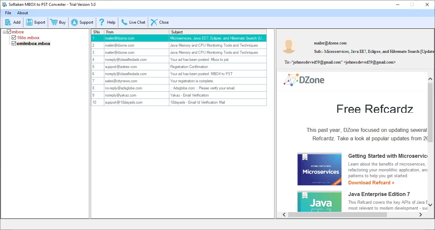Viewport: 435px width, 230px height.
Task: Click sender sales@citynews.com cell
Action: tap(136, 81)
